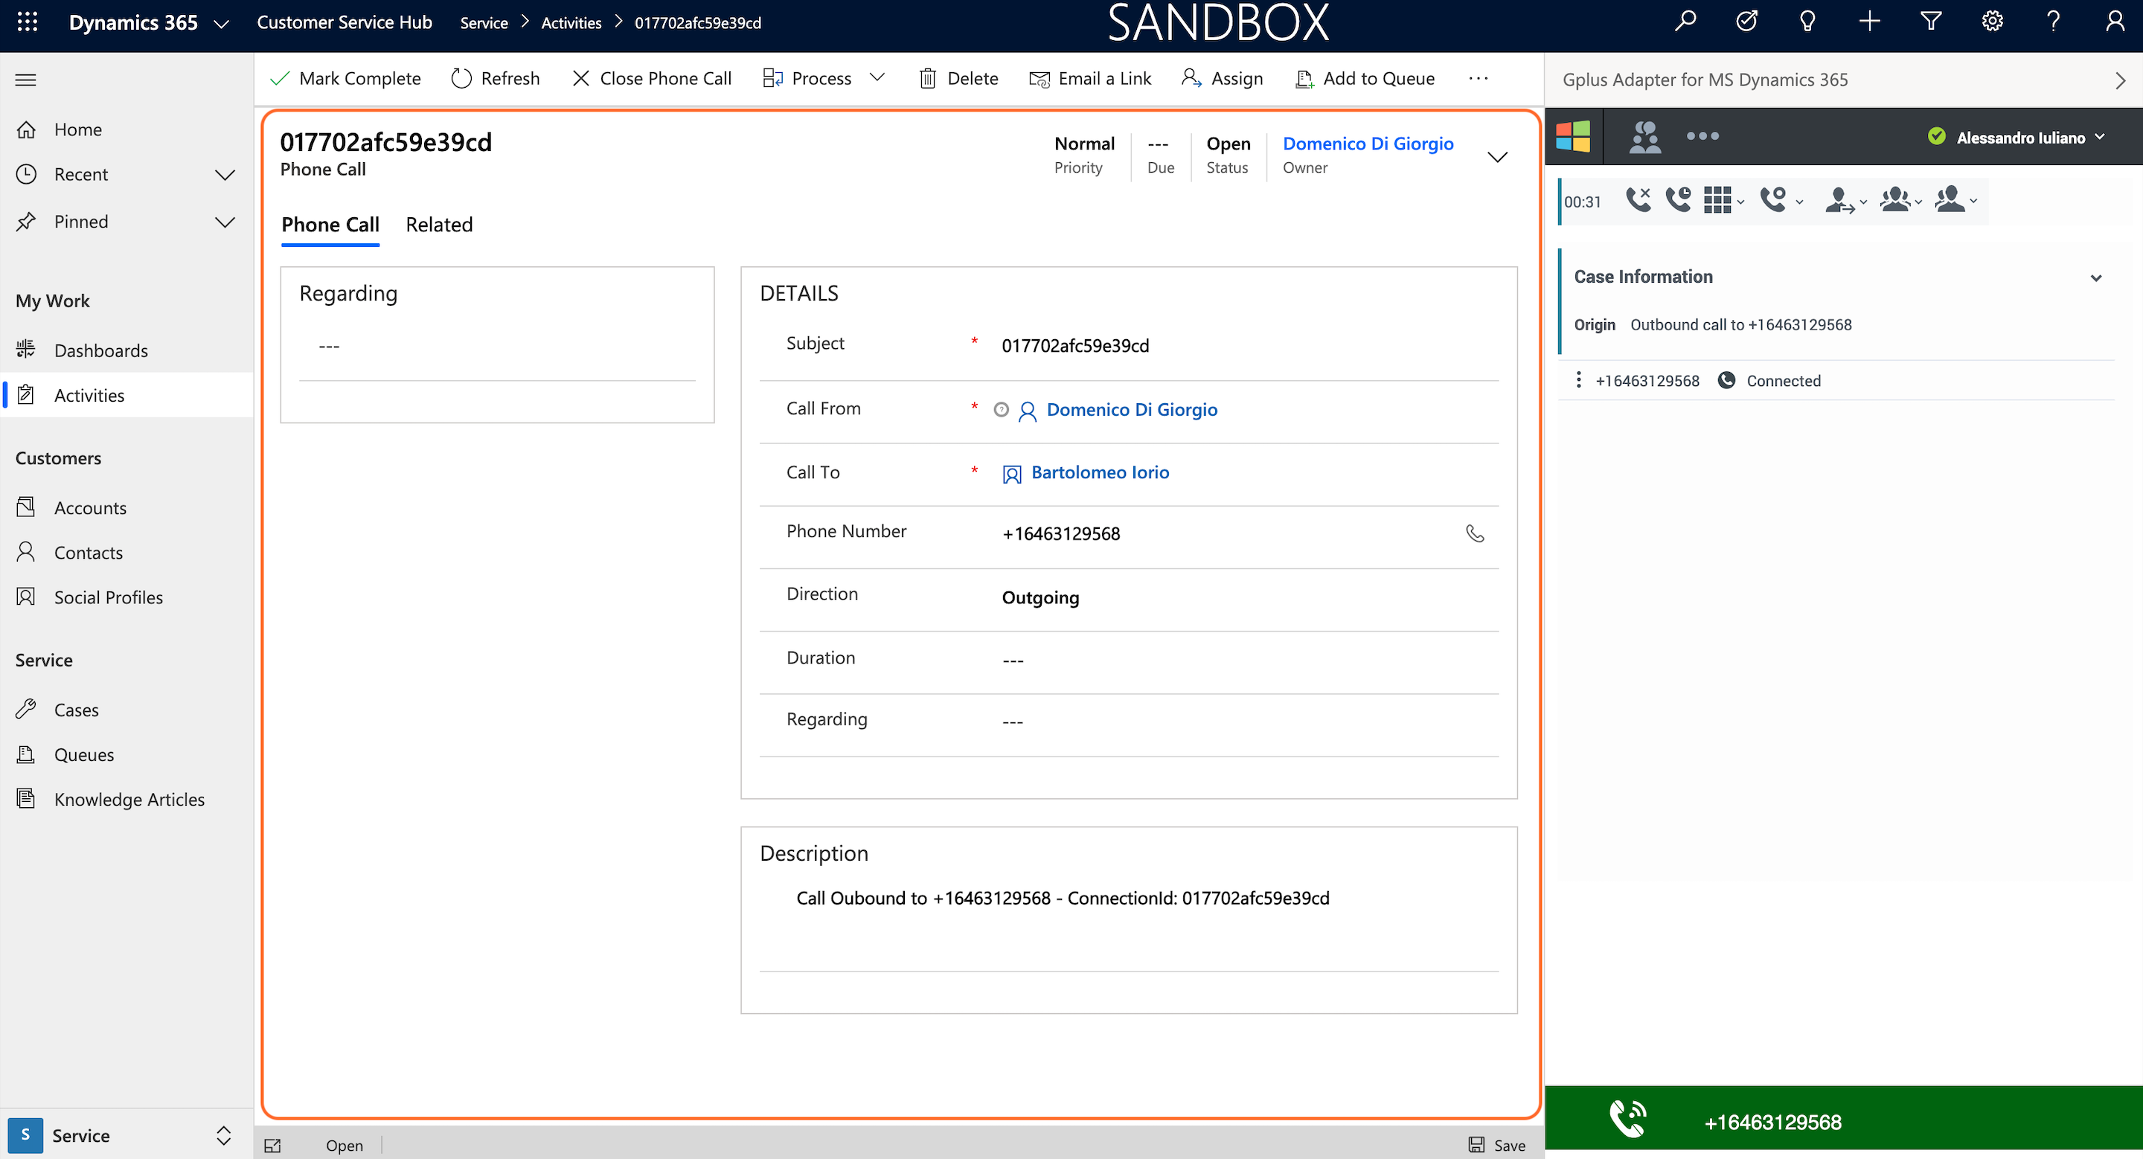Click Refresh command
The width and height of the screenshot is (2143, 1159).
click(x=496, y=78)
